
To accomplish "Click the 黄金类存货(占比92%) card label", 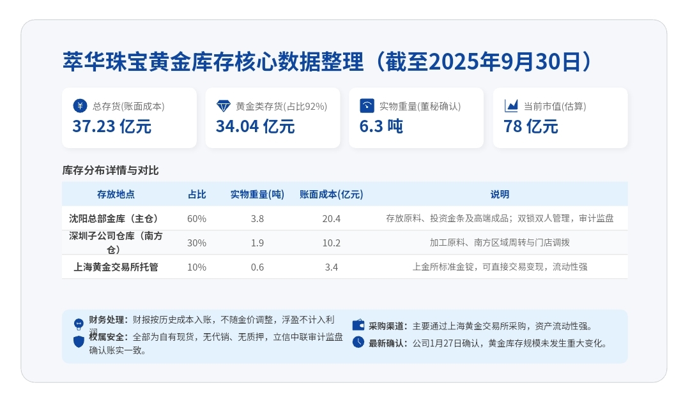I will pyautogui.click(x=282, y=107).
